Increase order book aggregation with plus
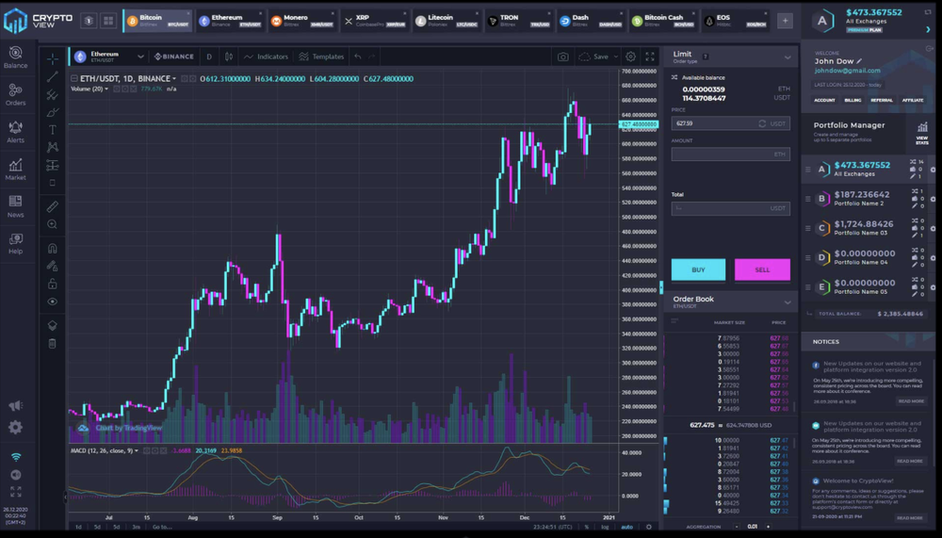The image size is (942, 538). tap(768, 527)
